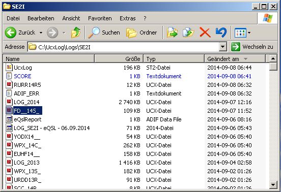Click the scrollbar up arrow

coord(273,58)
